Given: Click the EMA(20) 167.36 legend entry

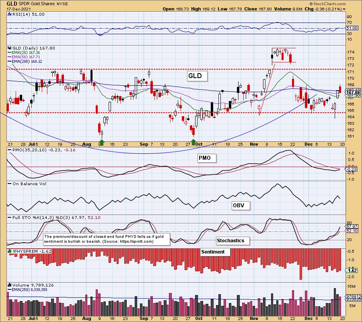Looking at the screenshot, I should coord(24,53).
